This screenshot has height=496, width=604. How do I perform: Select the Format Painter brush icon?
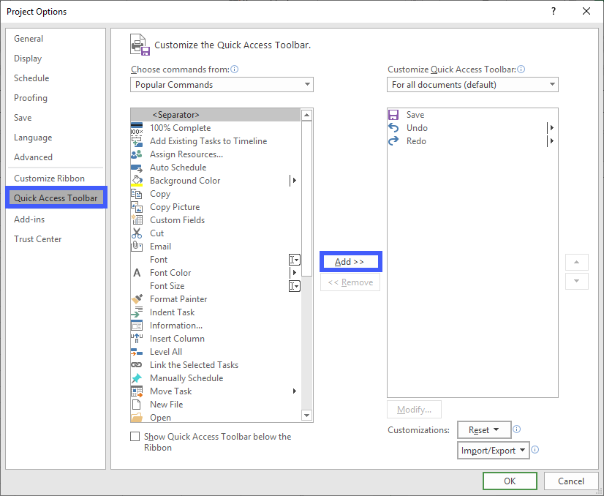[136, 299]
